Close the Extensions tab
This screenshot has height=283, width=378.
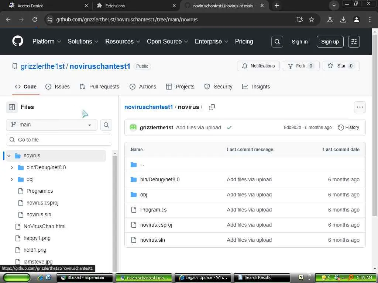tap(174, 6)
